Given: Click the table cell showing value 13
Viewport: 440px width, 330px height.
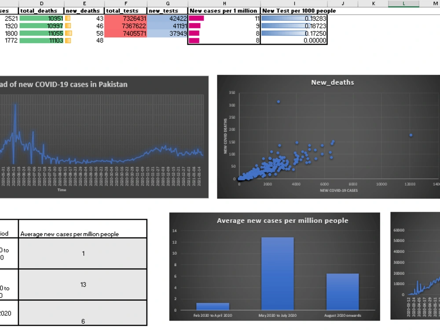Looking at the screenshot, I should click(x=83, y=285).
